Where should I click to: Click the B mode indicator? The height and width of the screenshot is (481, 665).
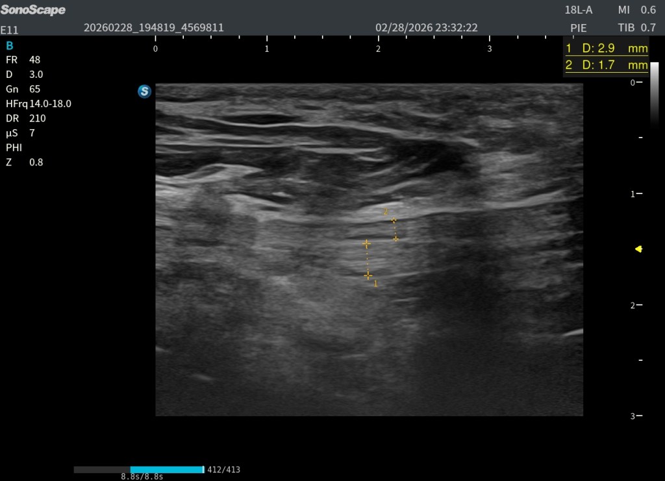click(x=9, y=45)
